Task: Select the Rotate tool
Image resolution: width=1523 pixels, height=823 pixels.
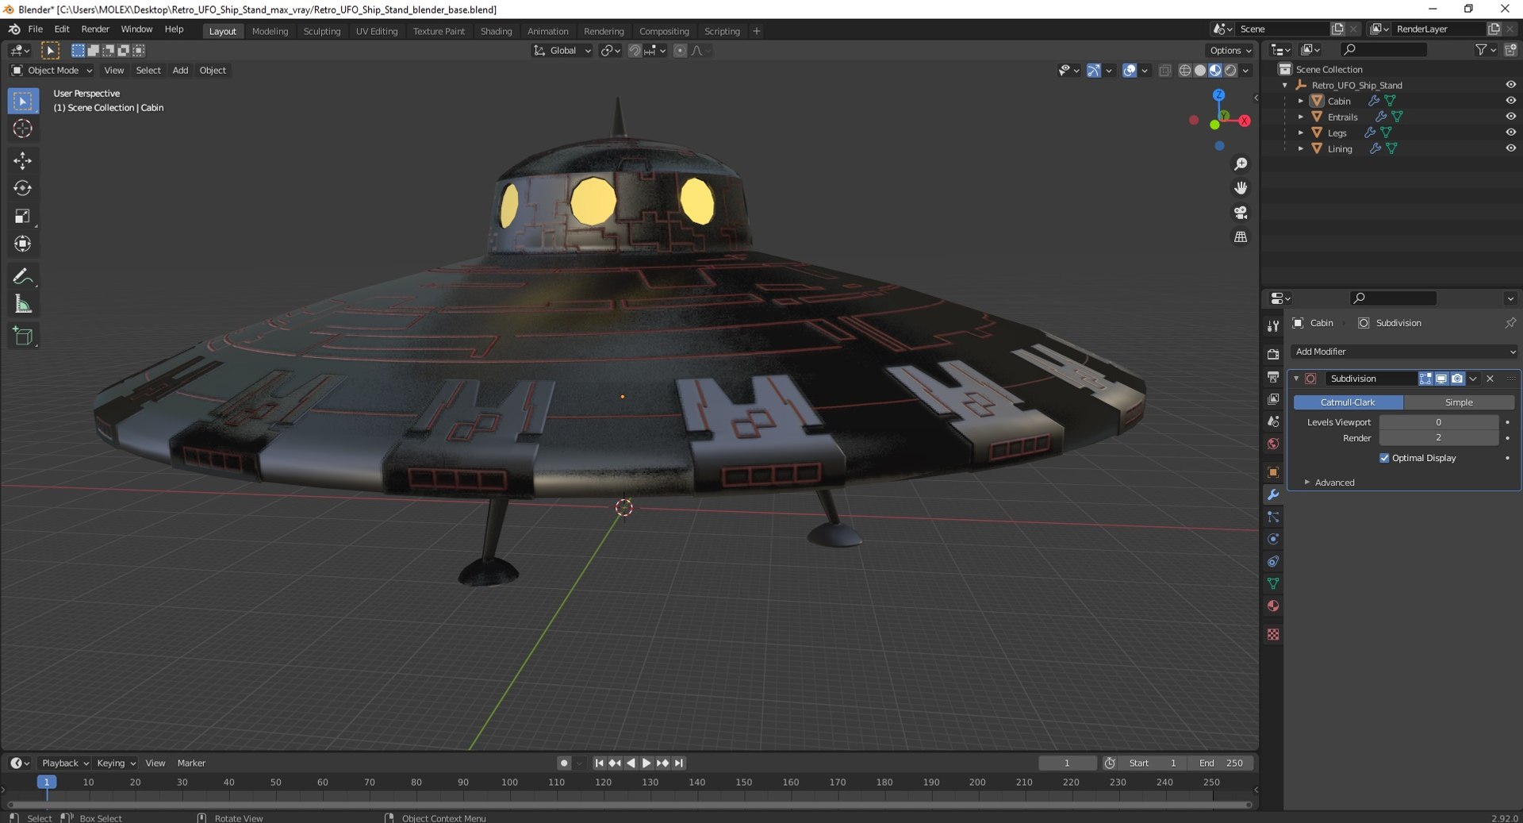Action: coord(22,188)
